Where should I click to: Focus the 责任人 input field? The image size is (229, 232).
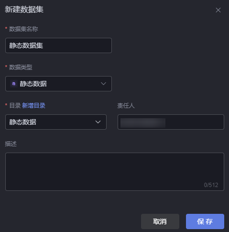click(171, 122)
